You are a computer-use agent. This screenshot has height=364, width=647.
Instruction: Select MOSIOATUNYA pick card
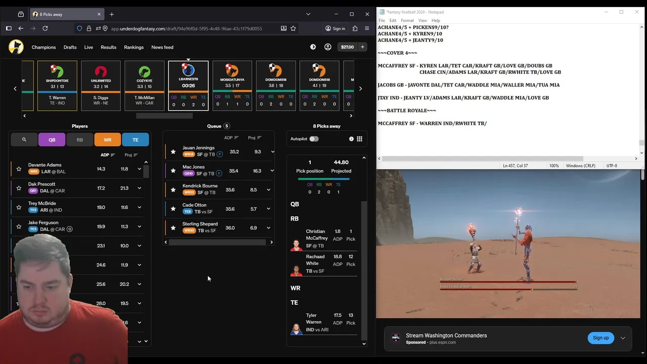(x=232, y=85)
